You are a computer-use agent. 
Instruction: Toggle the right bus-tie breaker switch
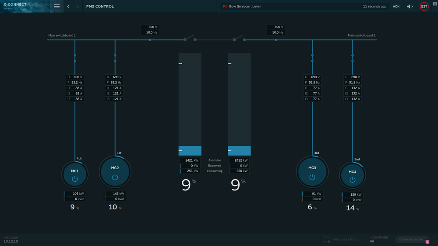pyautogui.click(x=239, y=39)
